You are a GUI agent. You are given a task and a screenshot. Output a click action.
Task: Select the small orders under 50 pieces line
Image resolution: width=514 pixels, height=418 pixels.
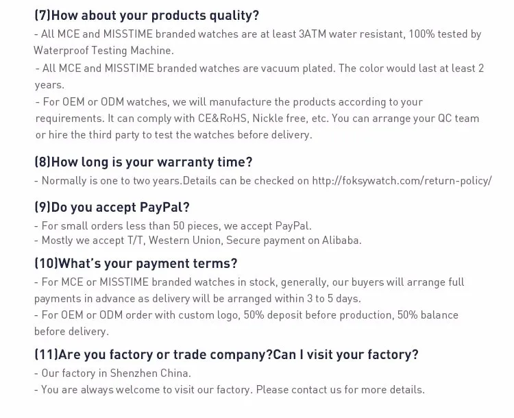click(173, 226)
